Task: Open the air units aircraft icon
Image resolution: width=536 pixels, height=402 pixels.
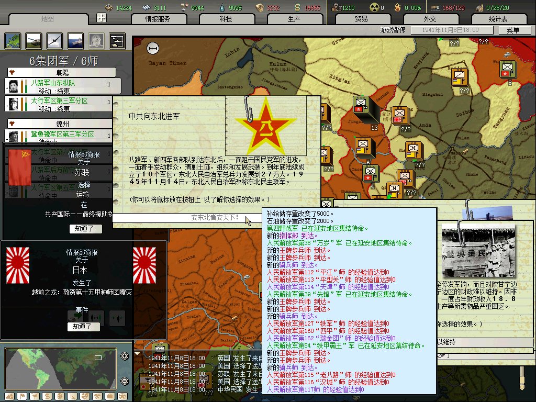Action: (54, 40)
